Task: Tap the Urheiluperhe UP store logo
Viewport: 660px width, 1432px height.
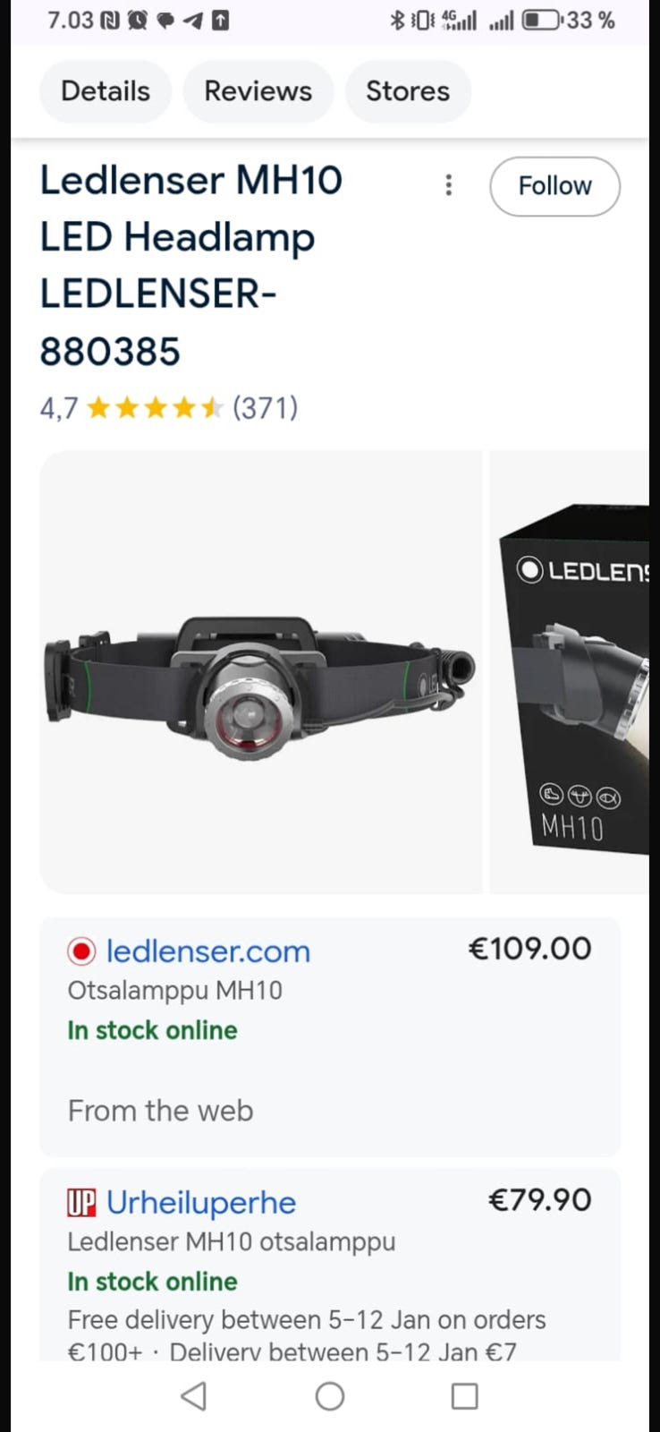Action: pos(81,1203)
